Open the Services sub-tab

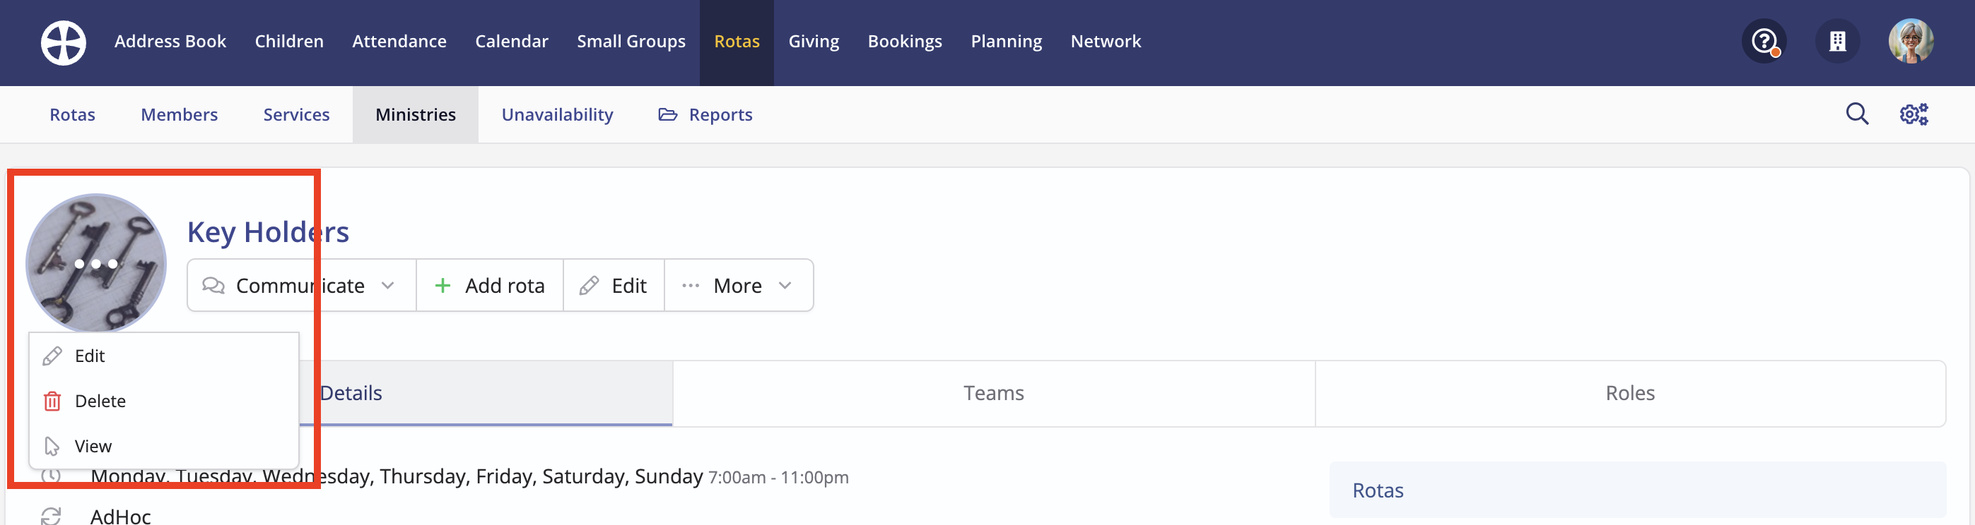[297, 115]
